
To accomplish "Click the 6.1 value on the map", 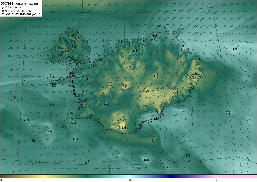I will click(106, 104).
